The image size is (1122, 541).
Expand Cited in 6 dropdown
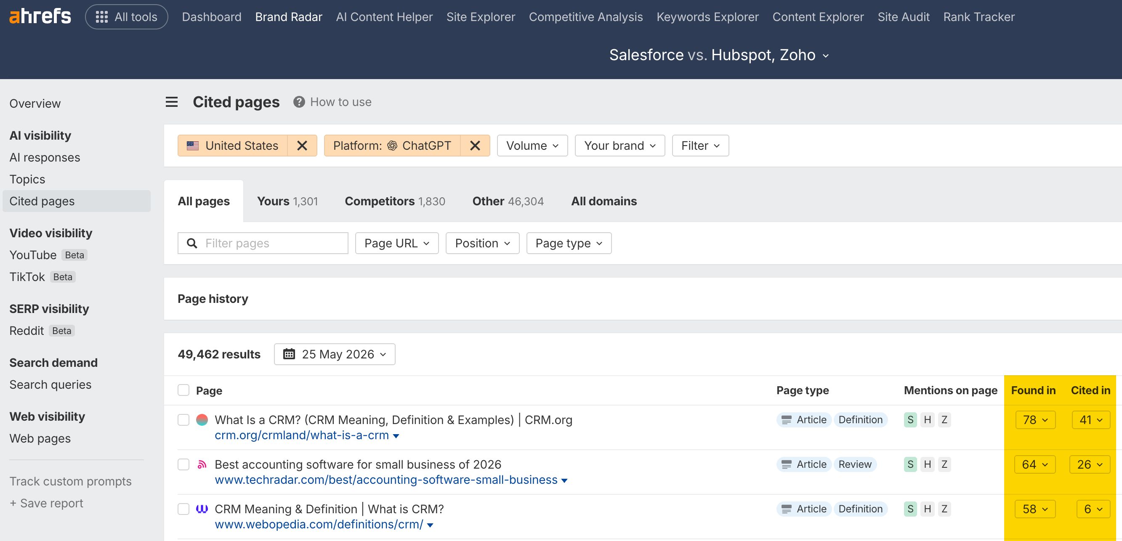coord(1093,509)
